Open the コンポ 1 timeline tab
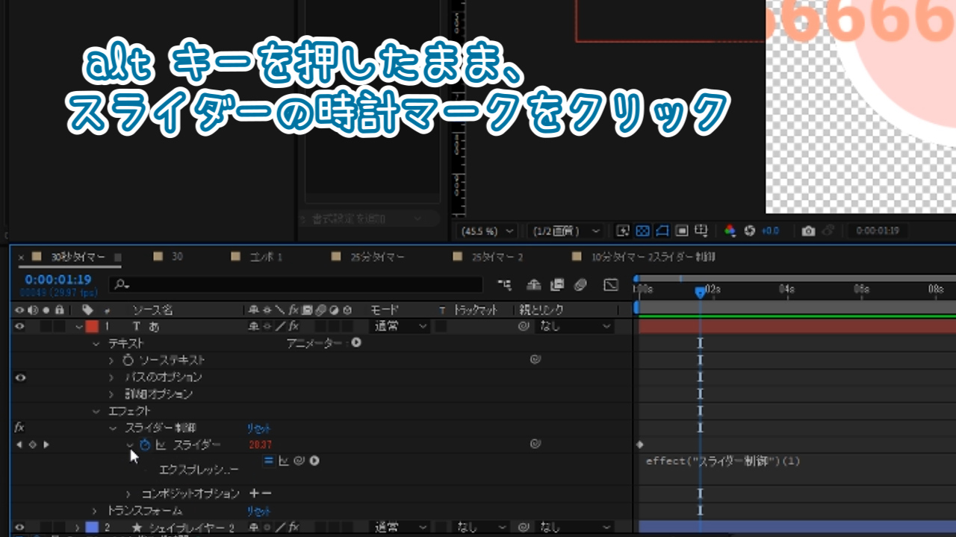This screenshot has width=956, height=537. coord(266,257)
